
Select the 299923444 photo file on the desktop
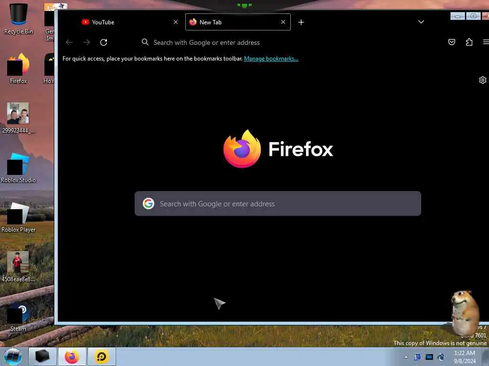tap(19, 118)
